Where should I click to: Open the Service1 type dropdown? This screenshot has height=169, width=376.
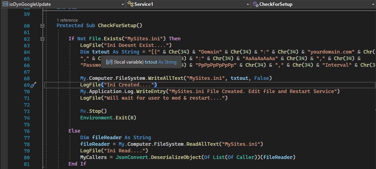click(x=248, y=4)
